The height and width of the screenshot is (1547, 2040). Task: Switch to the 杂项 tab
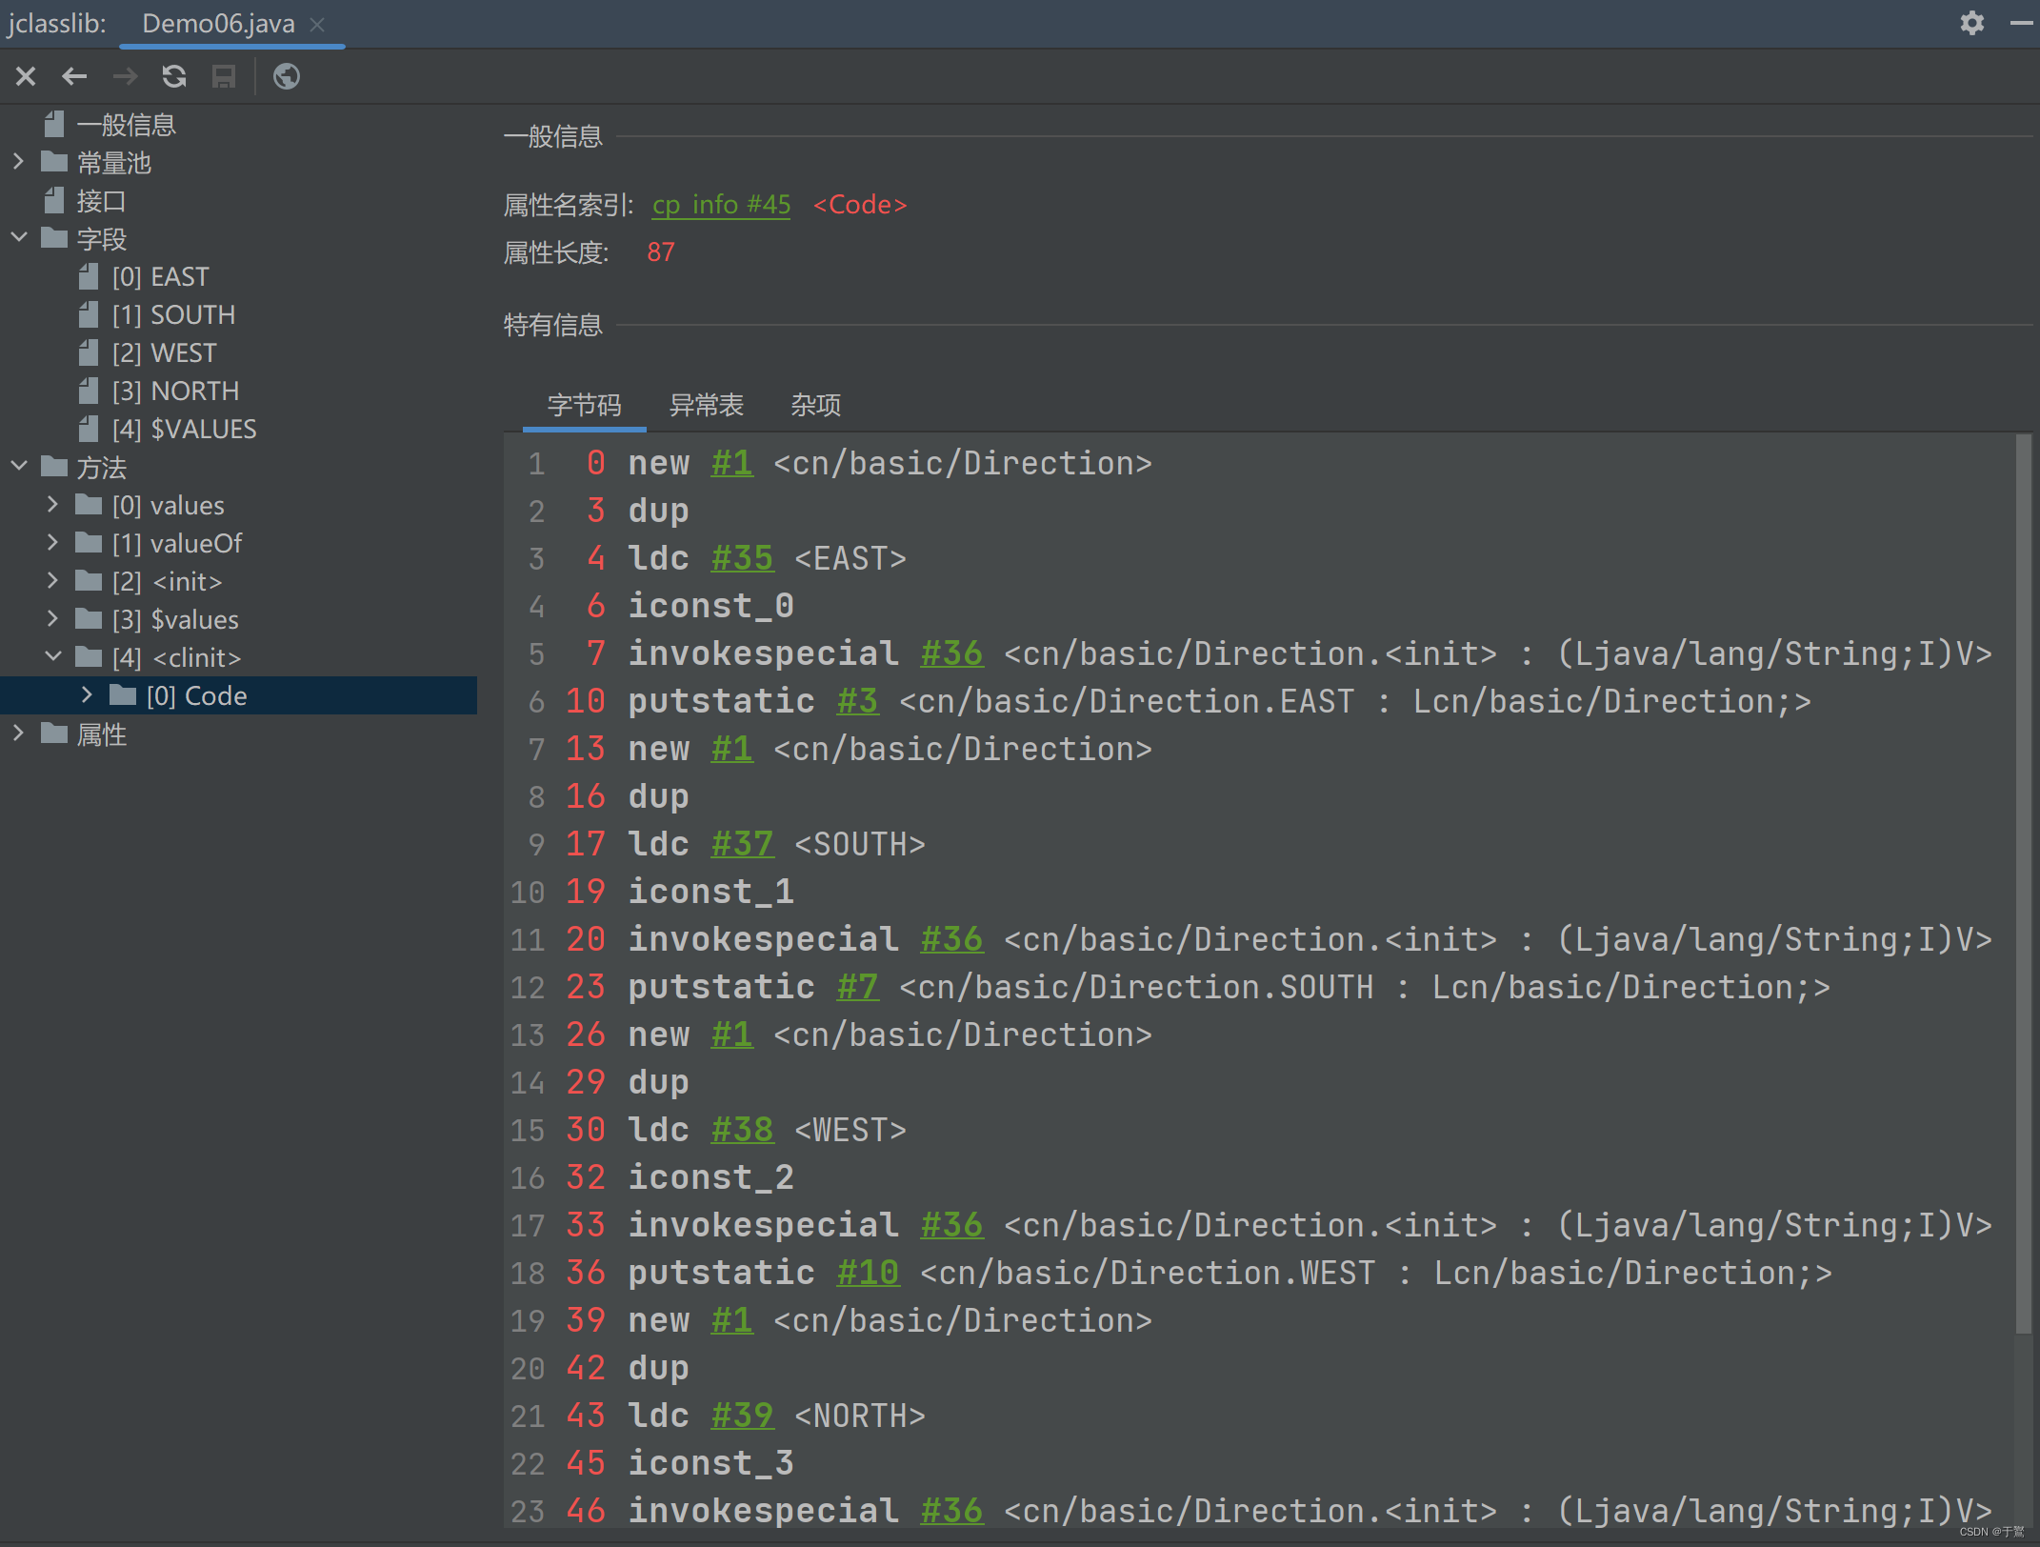(815, 405)
